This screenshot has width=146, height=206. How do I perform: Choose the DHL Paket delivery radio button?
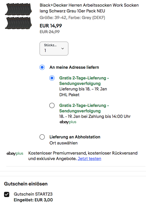52,78
